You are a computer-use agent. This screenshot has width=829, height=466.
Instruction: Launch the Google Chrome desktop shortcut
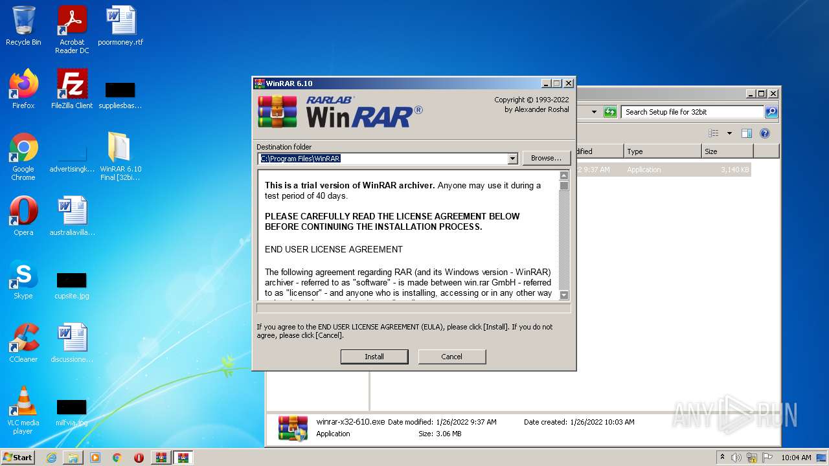pos(23,157)
